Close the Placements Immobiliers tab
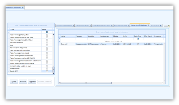Image resolution: width=179 pixels, height=105 pixels. [x=23, y=7]
